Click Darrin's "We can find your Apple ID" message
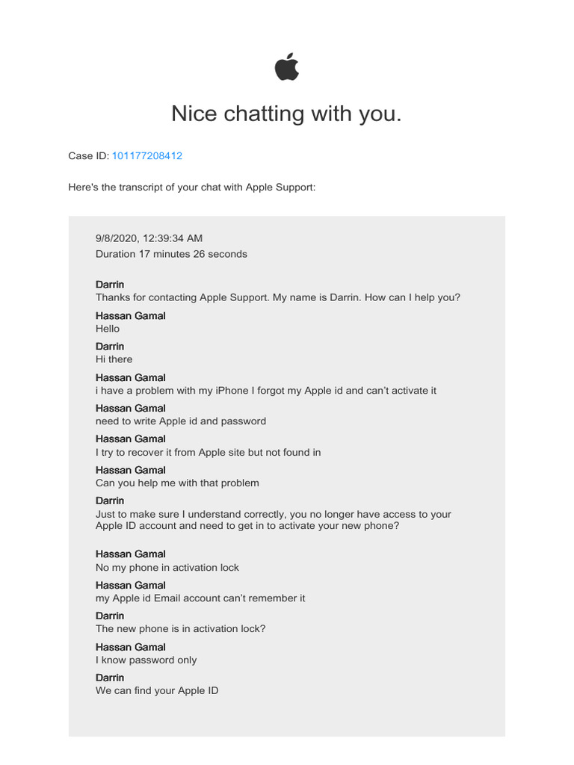 (157, 691)
